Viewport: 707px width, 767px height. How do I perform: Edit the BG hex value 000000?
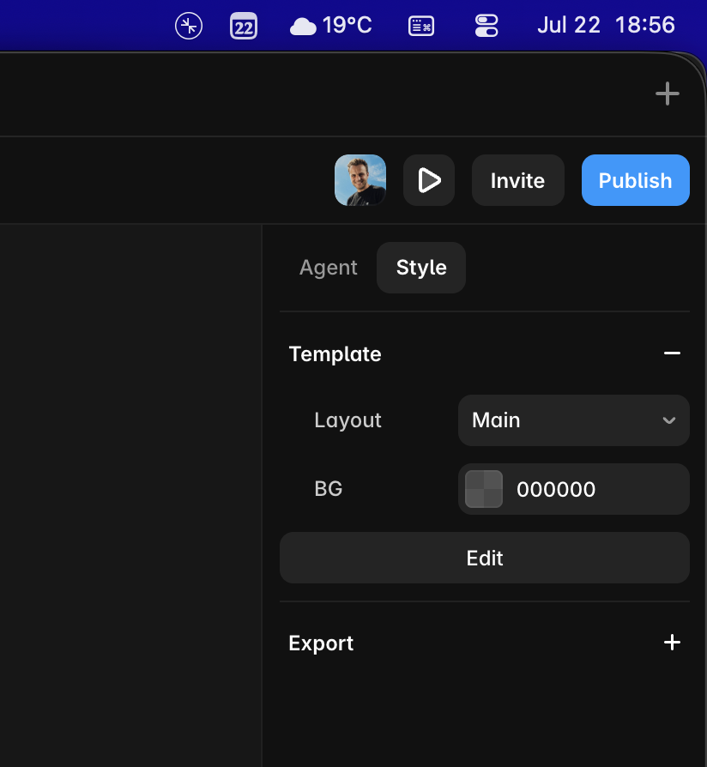556,489
